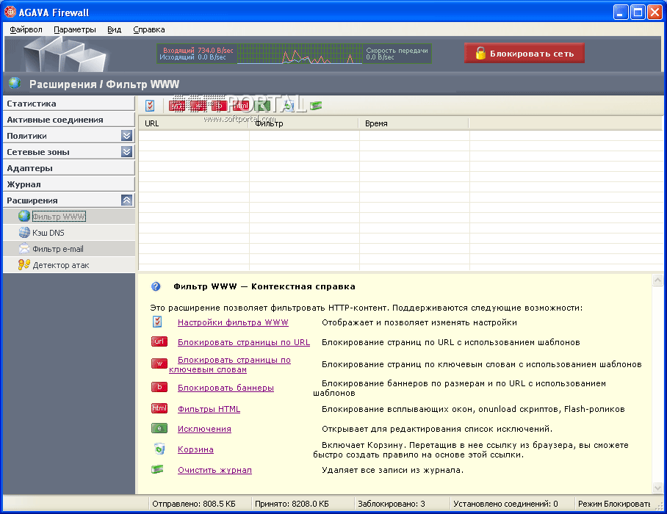
Task: Click the globe icon in the section header
Action: coord(15,82)
